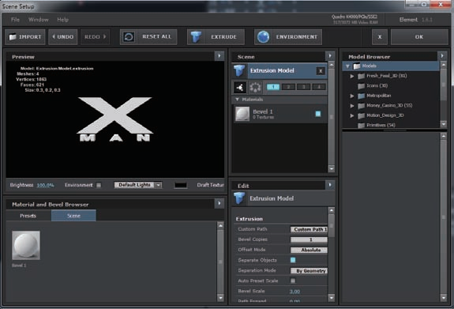Select the Bevel 1 thumbnail in browser

[26, 245]
